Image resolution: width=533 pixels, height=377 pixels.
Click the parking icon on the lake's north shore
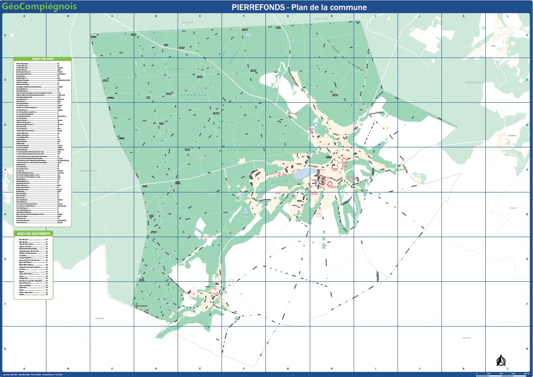pos(304,166)
